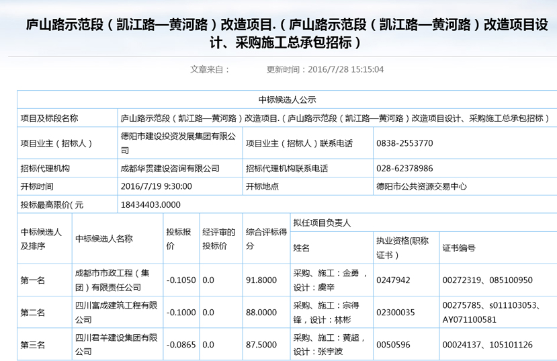Click the agency phone number 028-62378986
557x361 pixels.
[404, 168]
